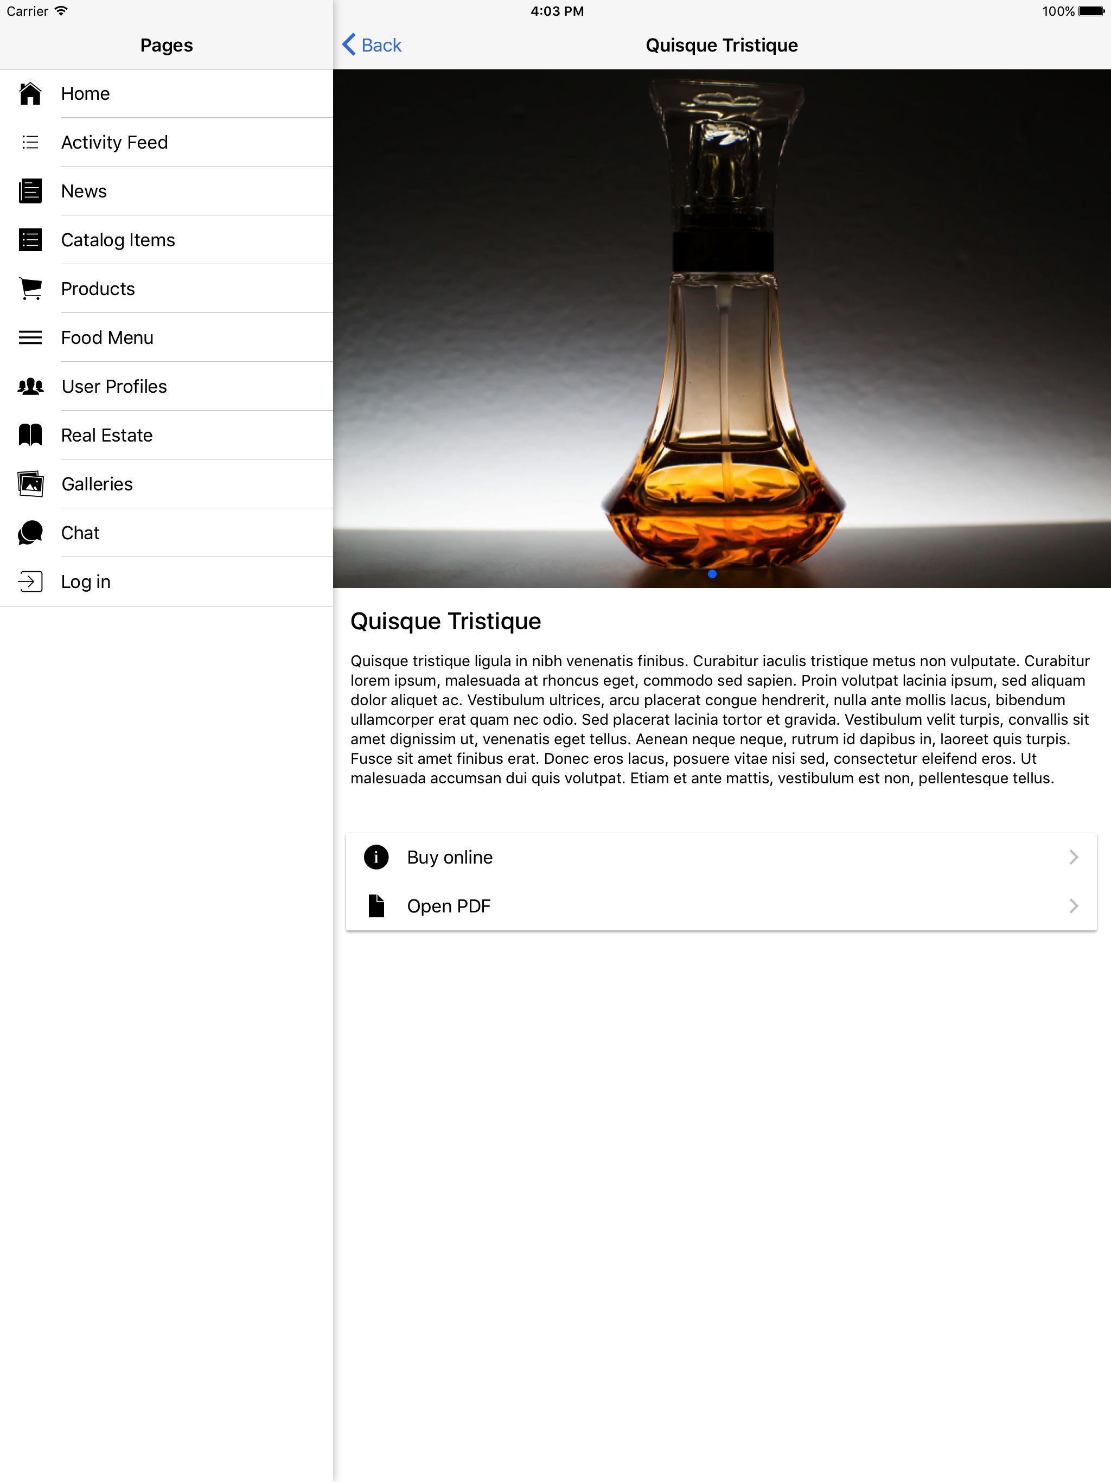Select the Open PDF link
Screen dimensions: 1111x1482
pos(721,906)
